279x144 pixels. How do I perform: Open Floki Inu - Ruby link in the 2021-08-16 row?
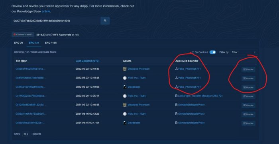coord(137,114)
